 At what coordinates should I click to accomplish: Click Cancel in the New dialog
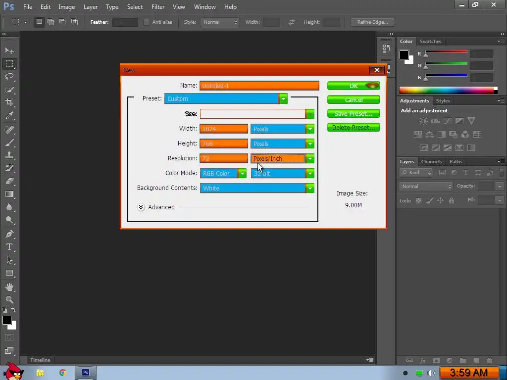point(354,100)
